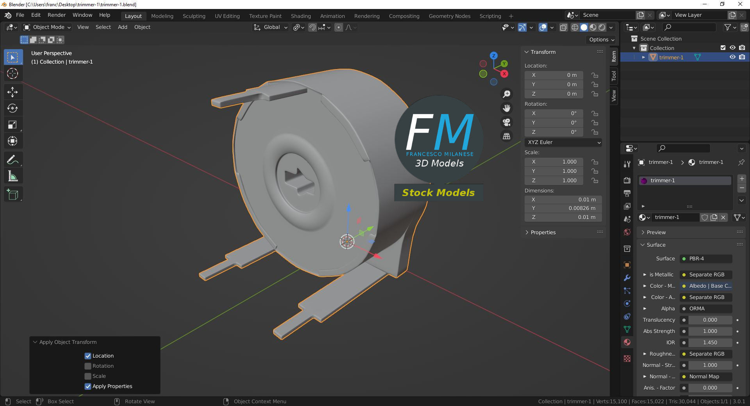Switch perspective/orthographic grid icon
This screenshot has height=406, width=750.
coord(507,136)
